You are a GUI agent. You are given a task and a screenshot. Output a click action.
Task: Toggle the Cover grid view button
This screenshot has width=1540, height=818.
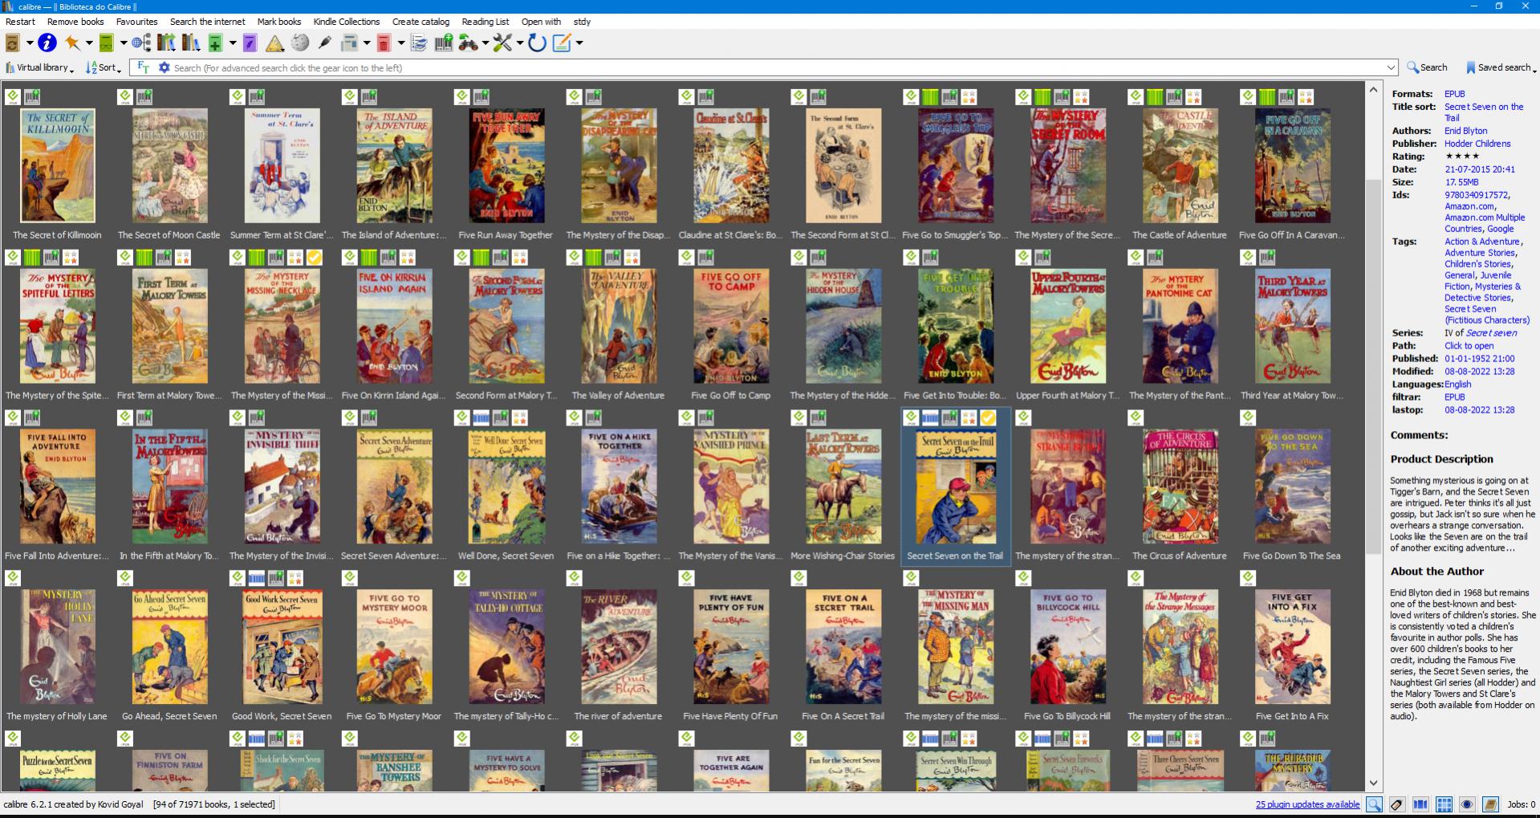coord(1444,804)
